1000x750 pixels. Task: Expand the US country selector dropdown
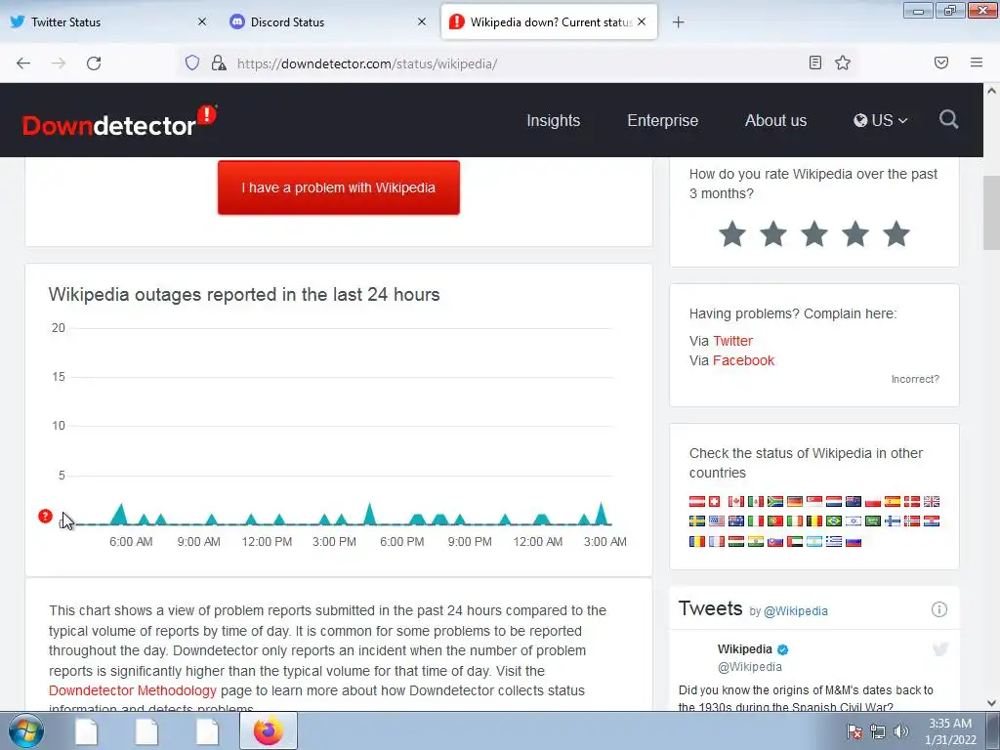880,120
